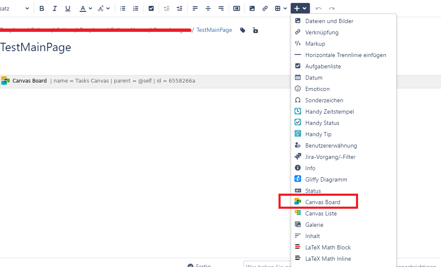The width and height of the screenshot is (441, 267).
Task: Align text to the left
Action: point(195,8)
